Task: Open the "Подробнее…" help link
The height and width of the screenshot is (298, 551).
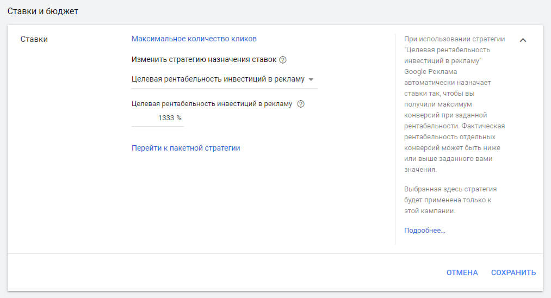Action: point(424,231)
